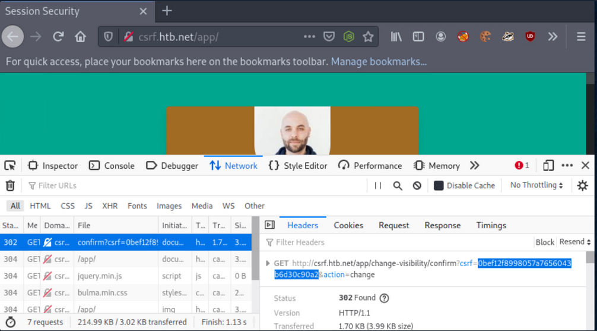Open the Manage bookmarks link
Viewport: 597px width, 331px height.
[x=379, y=61]
